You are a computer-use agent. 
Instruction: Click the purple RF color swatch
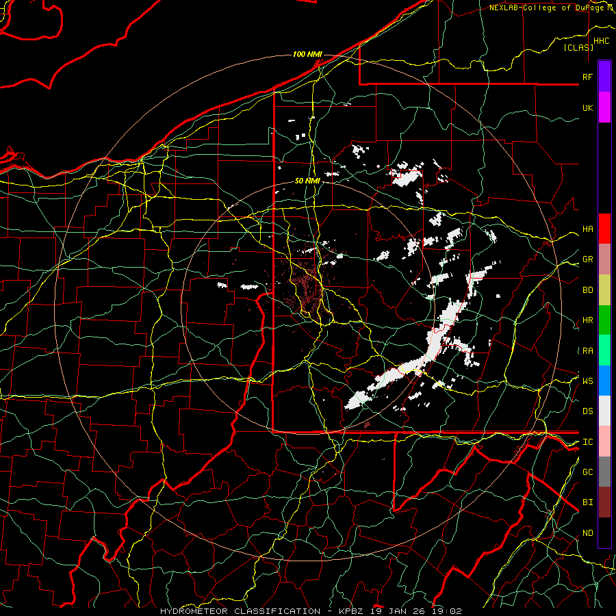pos(604,77)
